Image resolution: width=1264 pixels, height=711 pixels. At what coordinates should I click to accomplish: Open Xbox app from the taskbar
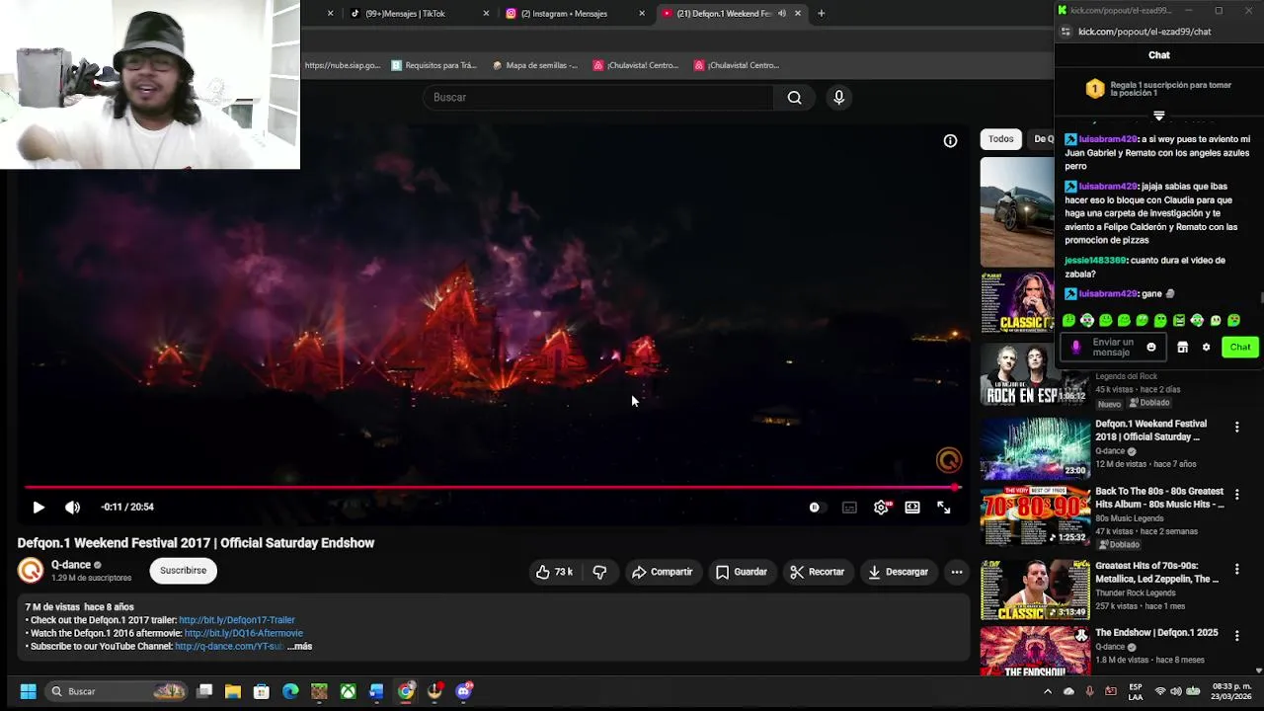(348, 691)
